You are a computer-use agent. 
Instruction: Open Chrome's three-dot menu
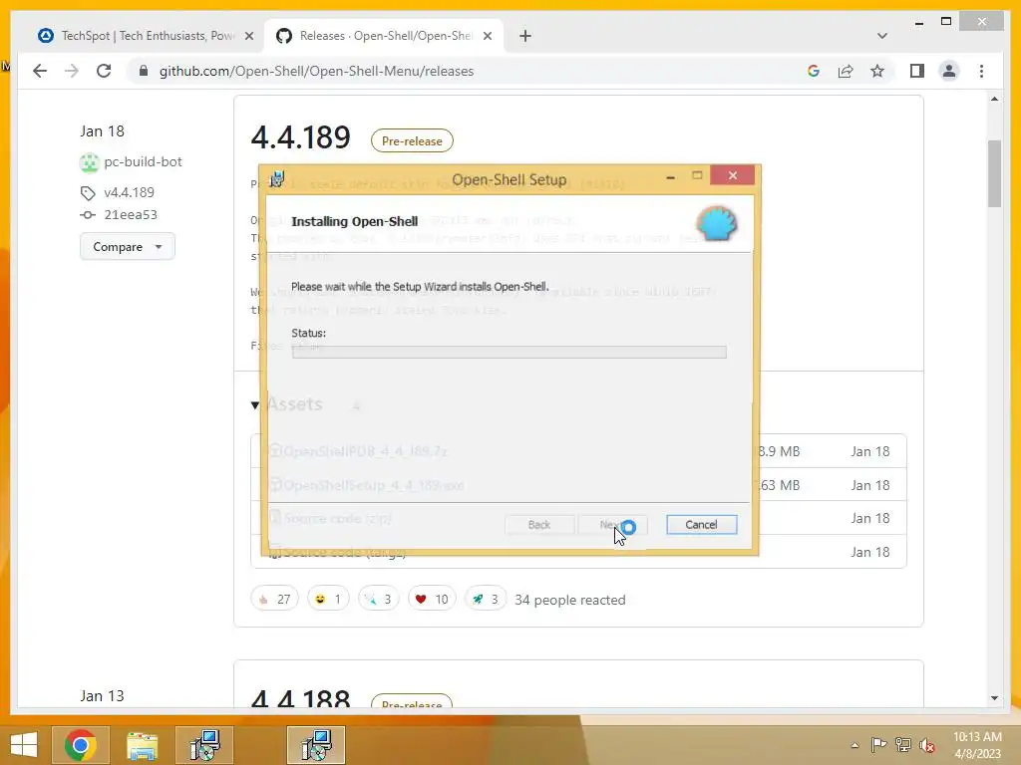[981, 71]
